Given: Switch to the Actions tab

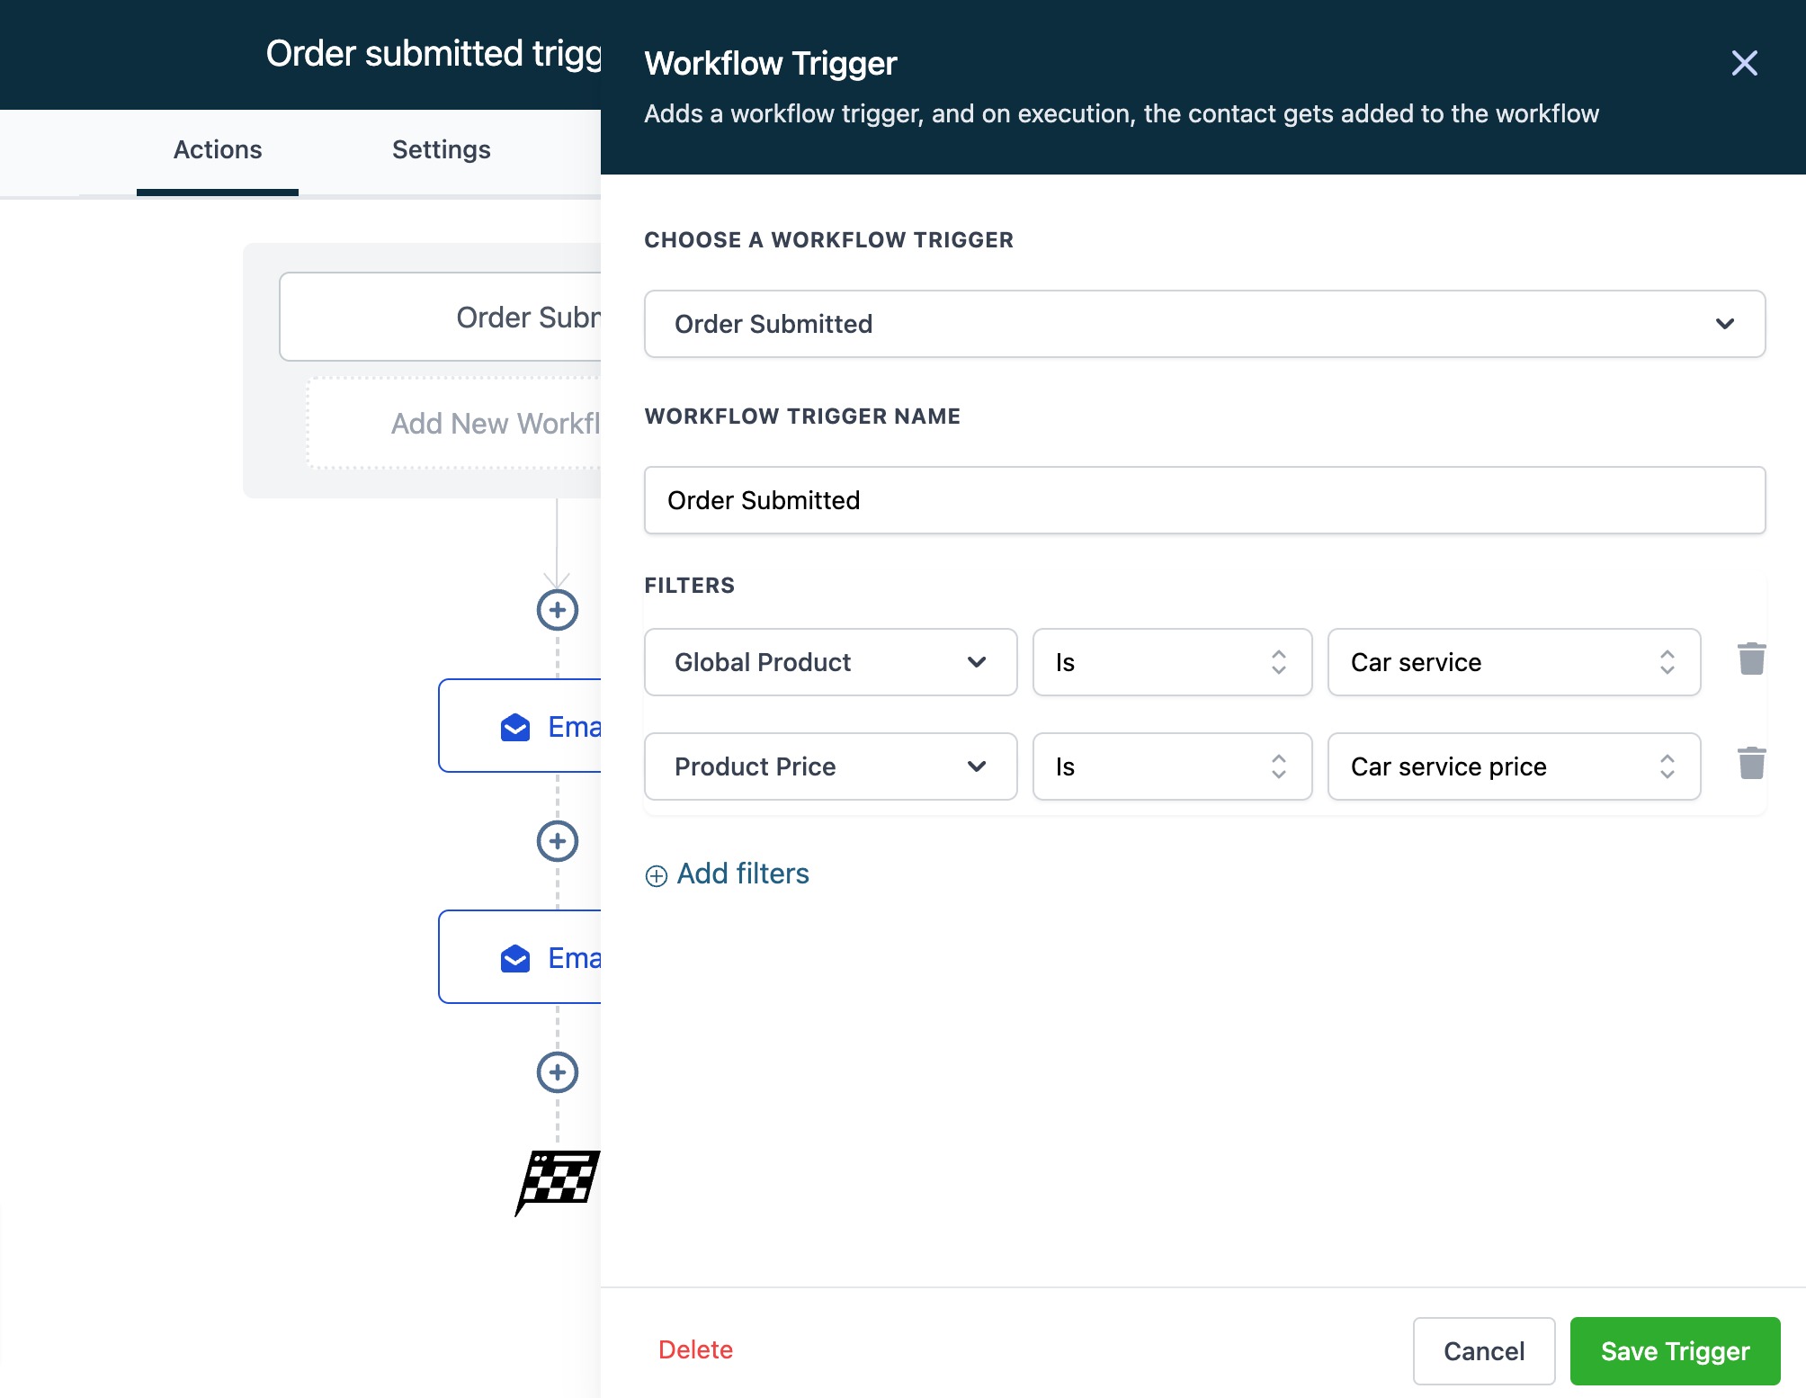Looking at the screenshot, I should point(218,149).
